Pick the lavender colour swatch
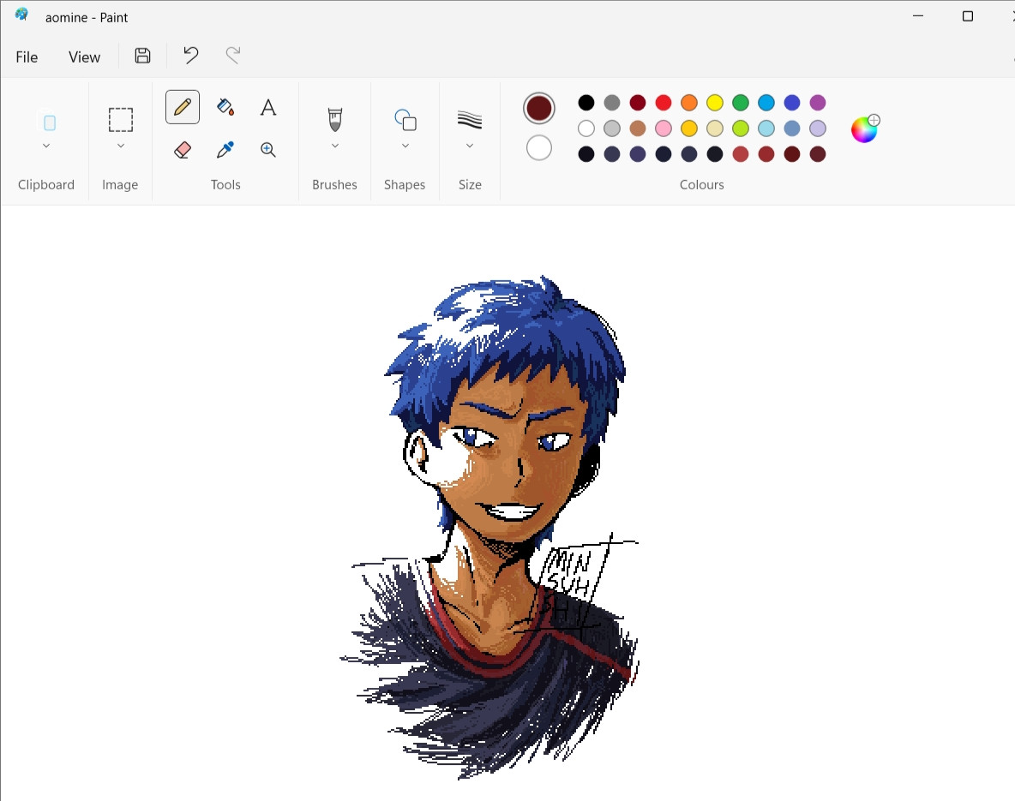This screenshot has height=801, width=1015. 818,129
